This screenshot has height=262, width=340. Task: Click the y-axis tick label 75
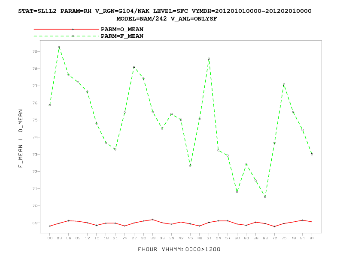35,120
